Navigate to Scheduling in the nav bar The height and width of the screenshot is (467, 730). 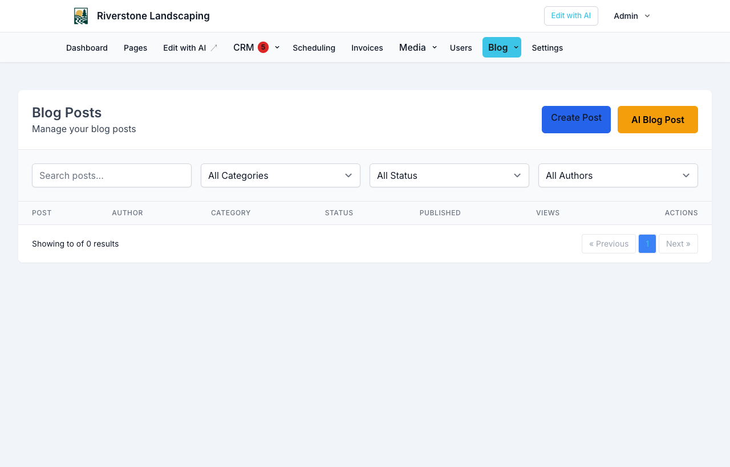pyautogui.click(x=314, y=48)
